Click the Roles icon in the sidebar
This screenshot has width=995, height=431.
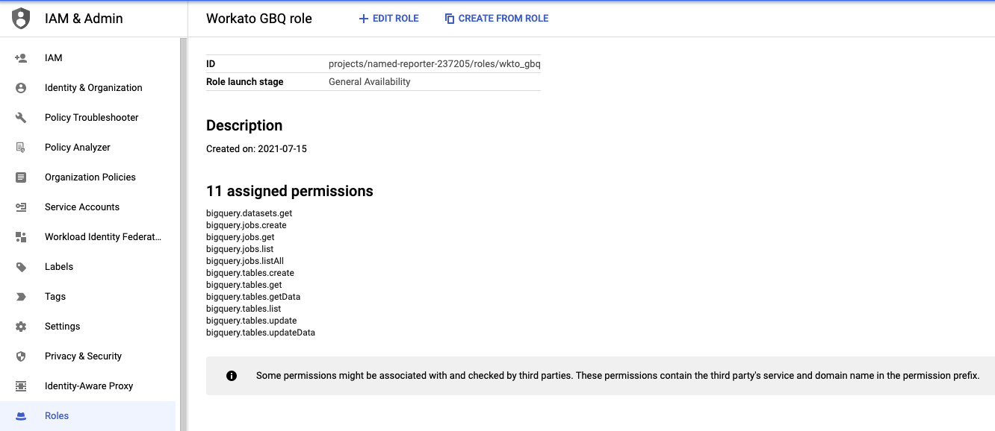tap(21, 415)
